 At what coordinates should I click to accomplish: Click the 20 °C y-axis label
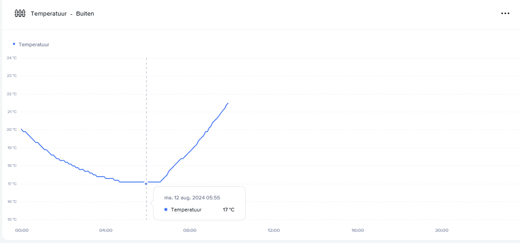pos(12,130)
